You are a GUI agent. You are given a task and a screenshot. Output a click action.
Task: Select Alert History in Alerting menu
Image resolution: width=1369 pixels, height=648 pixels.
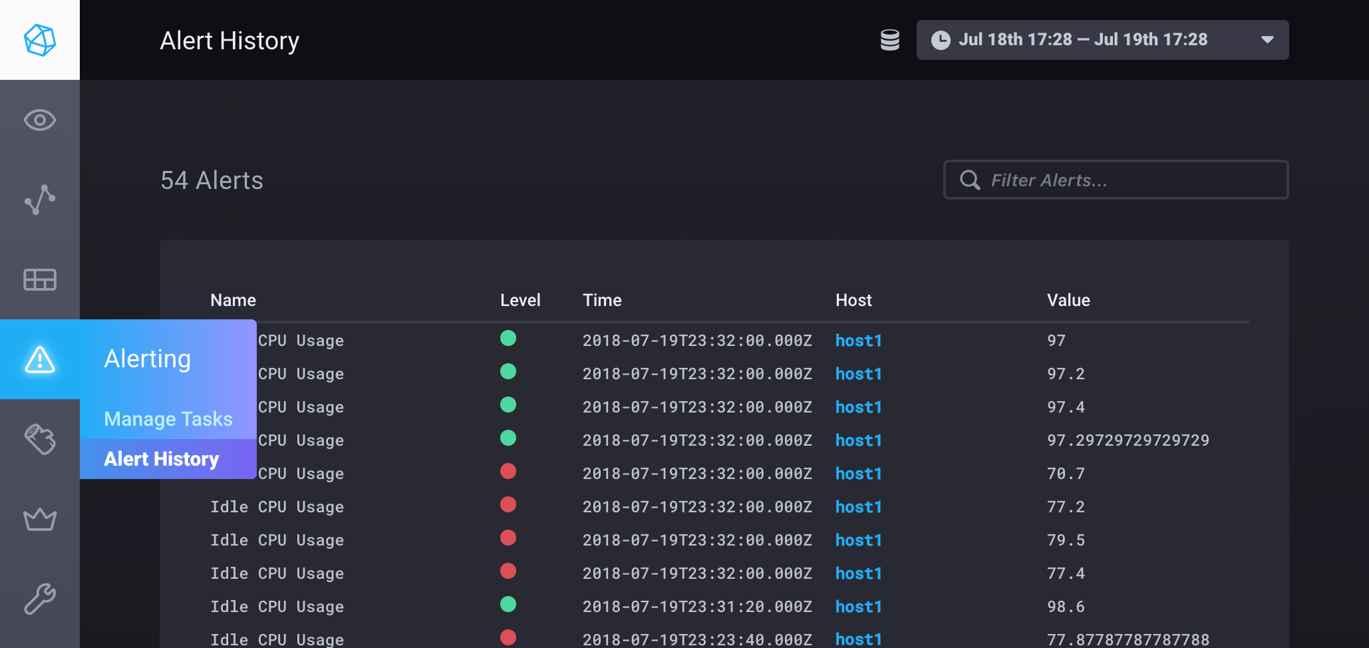point(162,459)
